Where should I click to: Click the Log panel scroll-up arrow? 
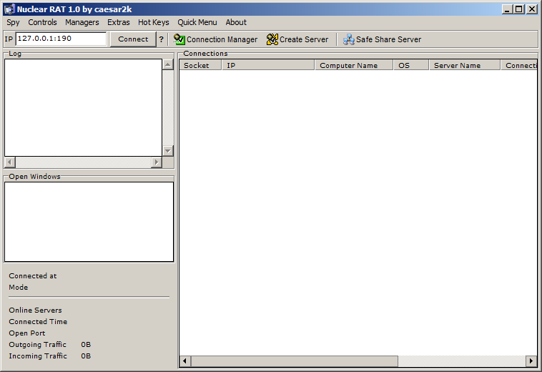coord(168,64)
